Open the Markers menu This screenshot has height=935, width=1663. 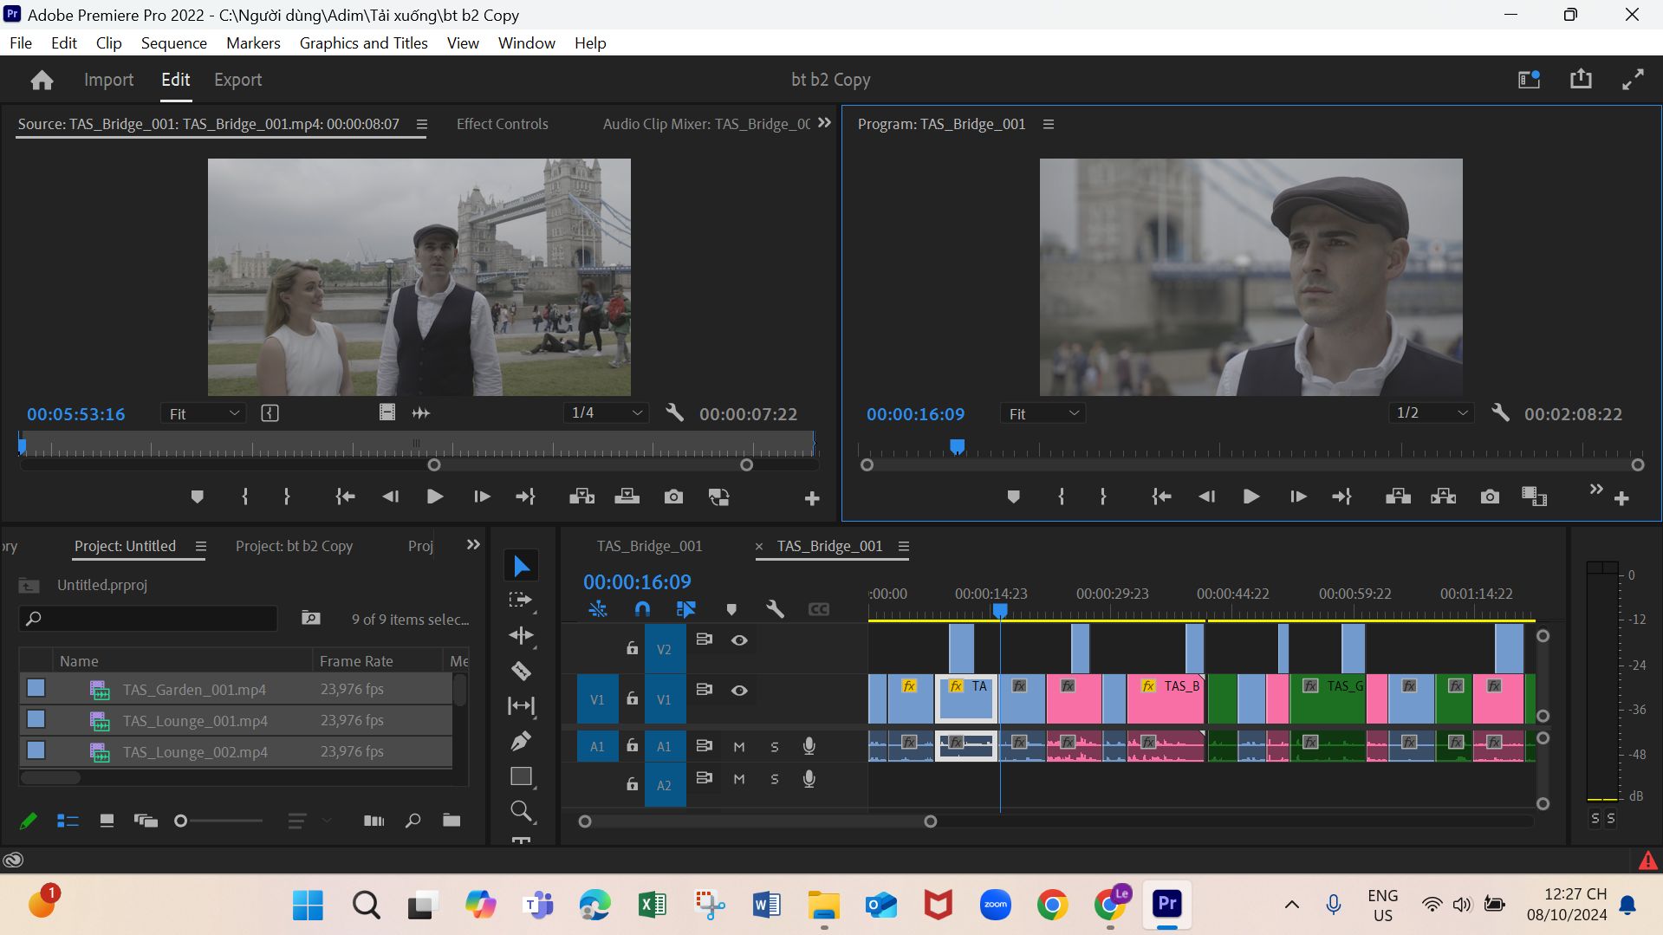[x=253, y=43]
